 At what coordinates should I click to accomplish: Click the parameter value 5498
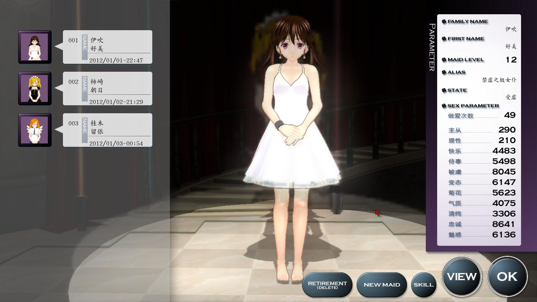[x=504, y=161]
